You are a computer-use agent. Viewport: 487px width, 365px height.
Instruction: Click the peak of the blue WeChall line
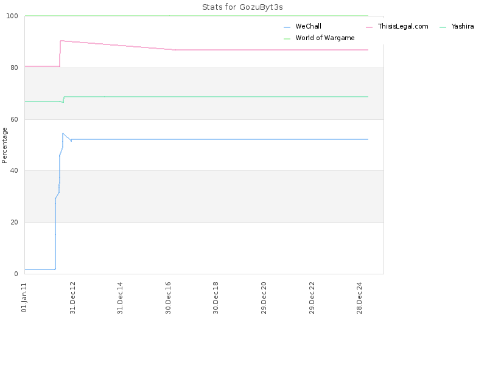click(63, 133)
